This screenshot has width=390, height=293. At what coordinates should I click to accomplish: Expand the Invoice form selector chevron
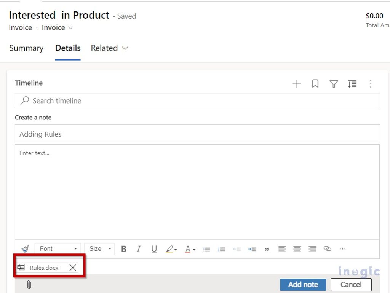coord(70,28)
